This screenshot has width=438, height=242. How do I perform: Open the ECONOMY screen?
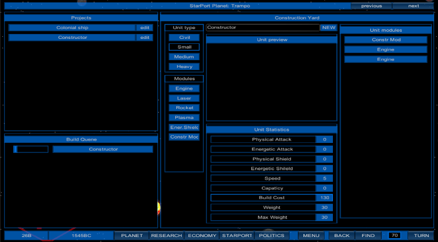pyautogui.click(x=202, y=235)
